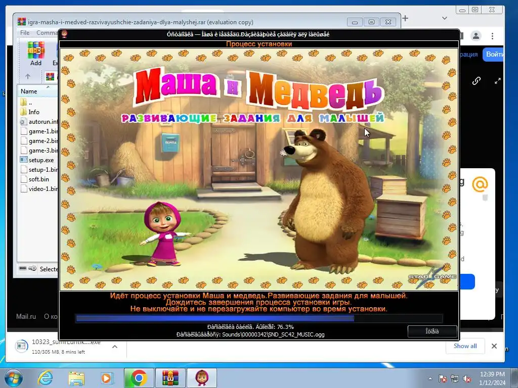Open Chrome three-dot menu
The height and width of the screenshot is (388, 518).
pos(492,36)
